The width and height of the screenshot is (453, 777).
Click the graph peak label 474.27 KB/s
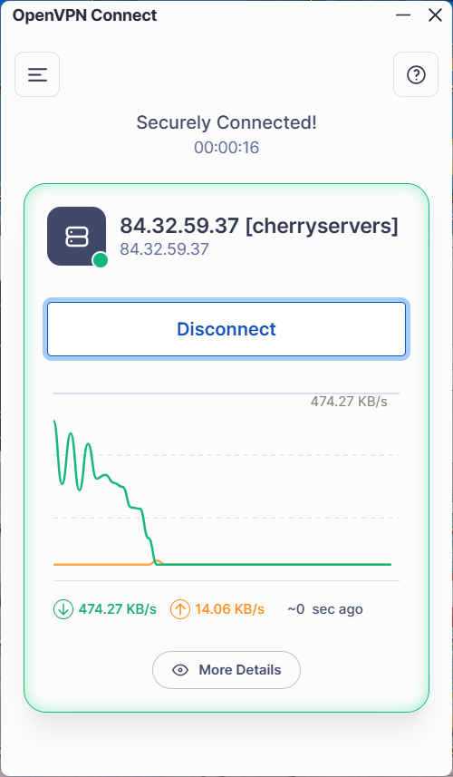tap(349, 402)
